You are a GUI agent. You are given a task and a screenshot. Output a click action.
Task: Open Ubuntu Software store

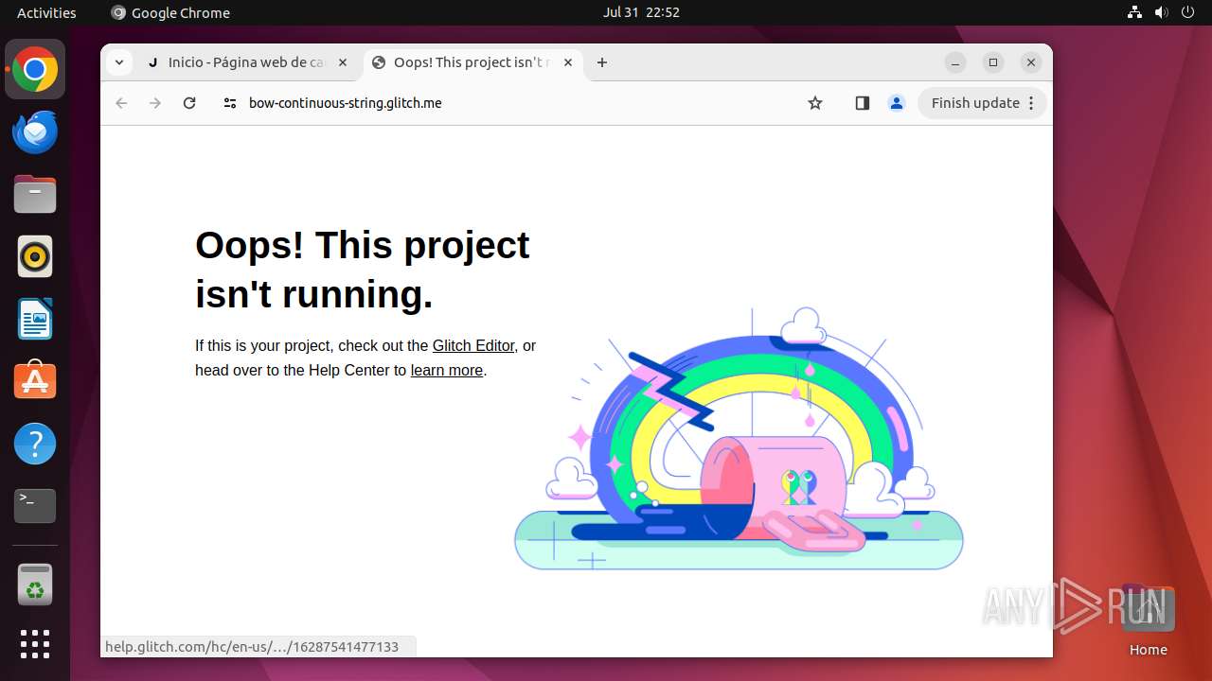click(x=35, y=381)
